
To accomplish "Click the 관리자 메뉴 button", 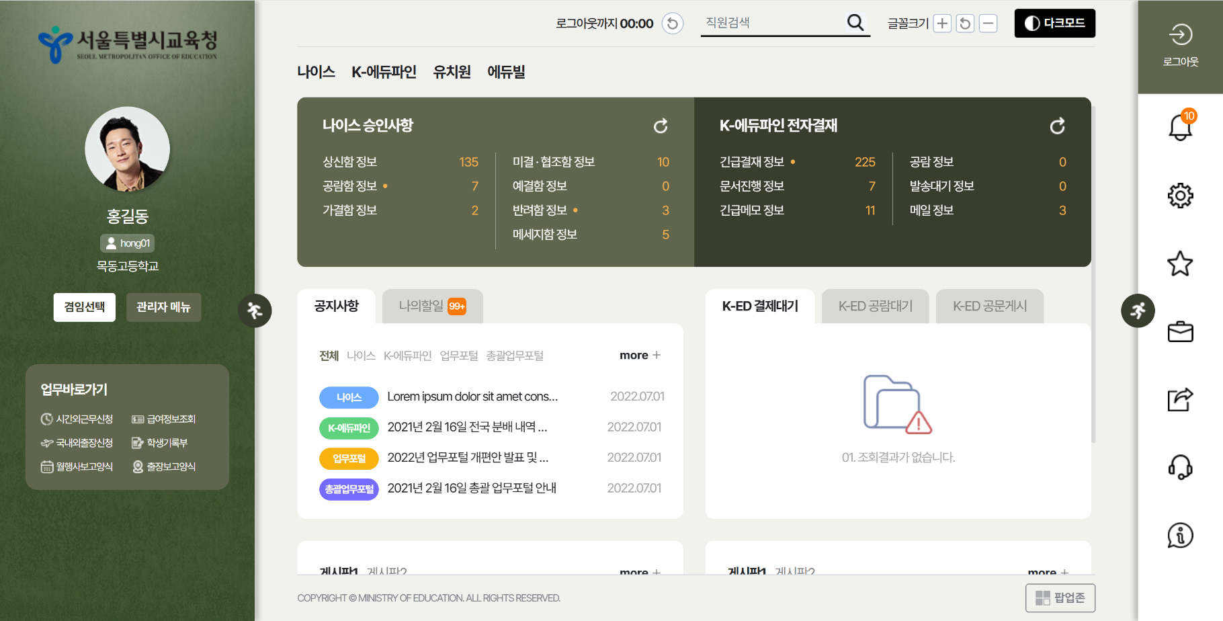I will (x=163, y=307).
